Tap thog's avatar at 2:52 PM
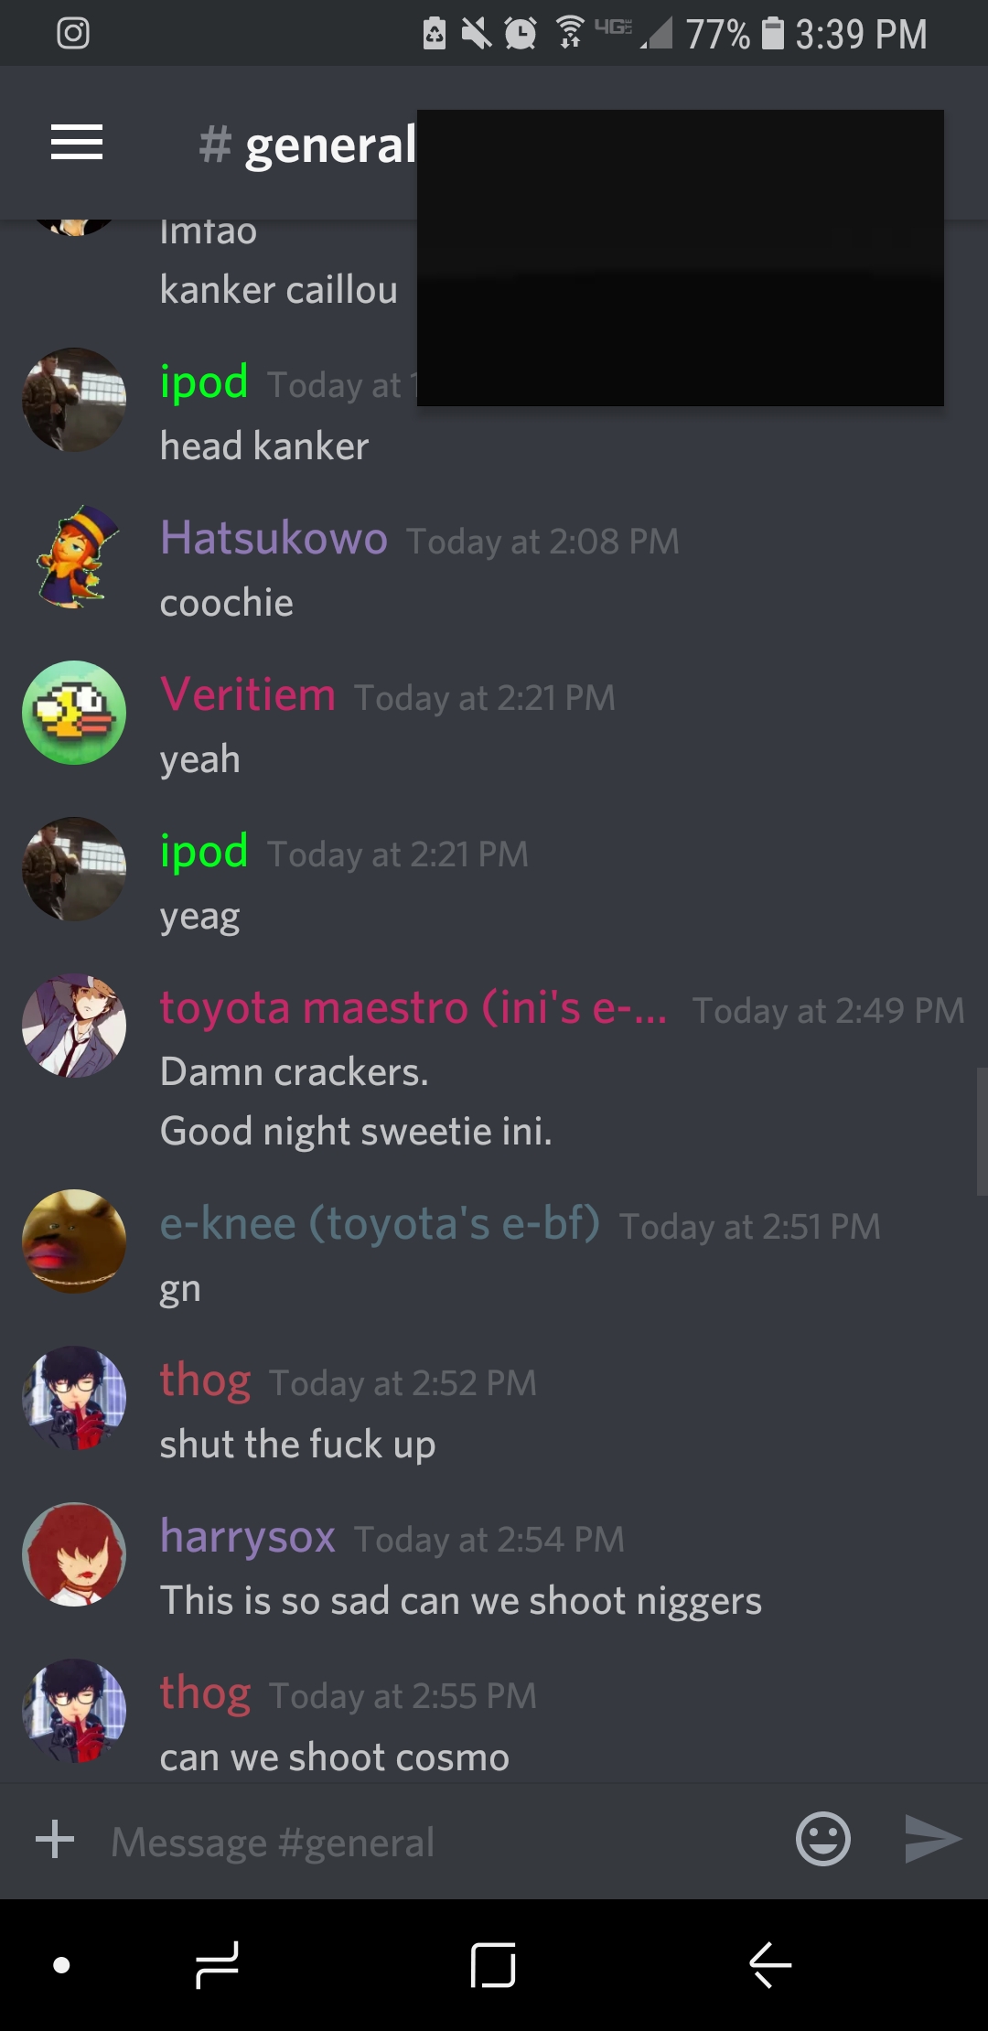This screenshot has width=988, height=2031. 74,1398
